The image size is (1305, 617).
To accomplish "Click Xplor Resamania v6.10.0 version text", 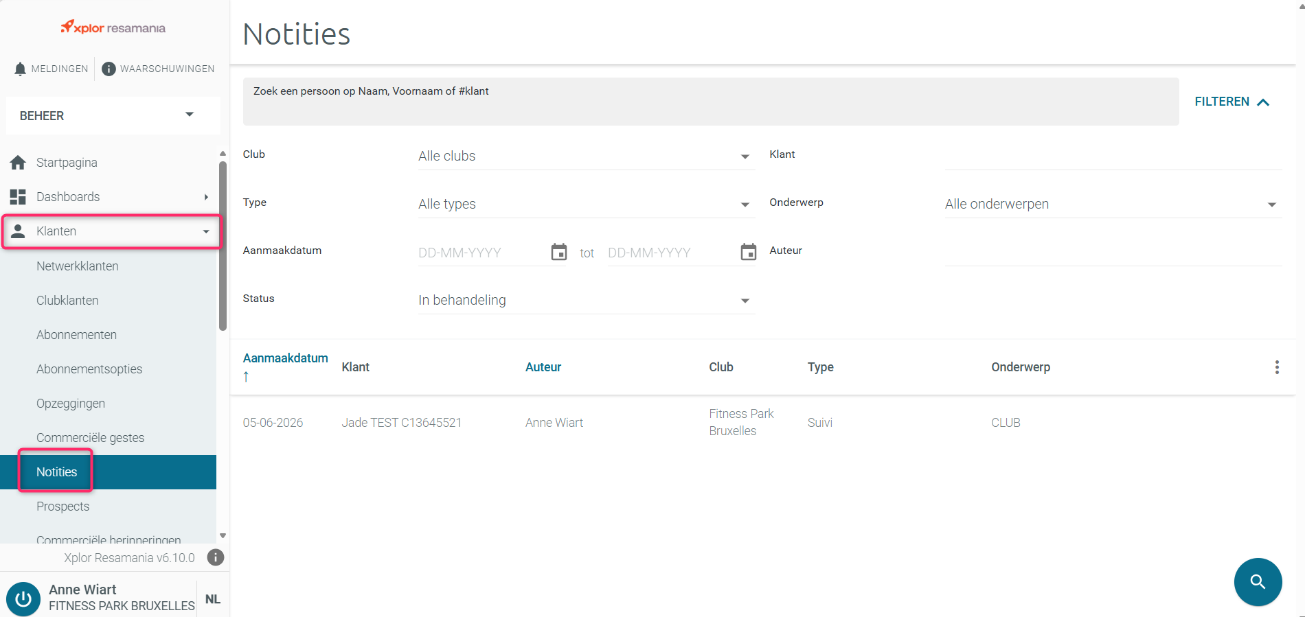I will [129, 558].
